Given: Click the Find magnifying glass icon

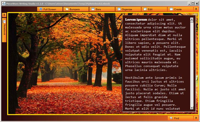Looking at the screenshot, I should pyautogui.click(x=171, y=118).
